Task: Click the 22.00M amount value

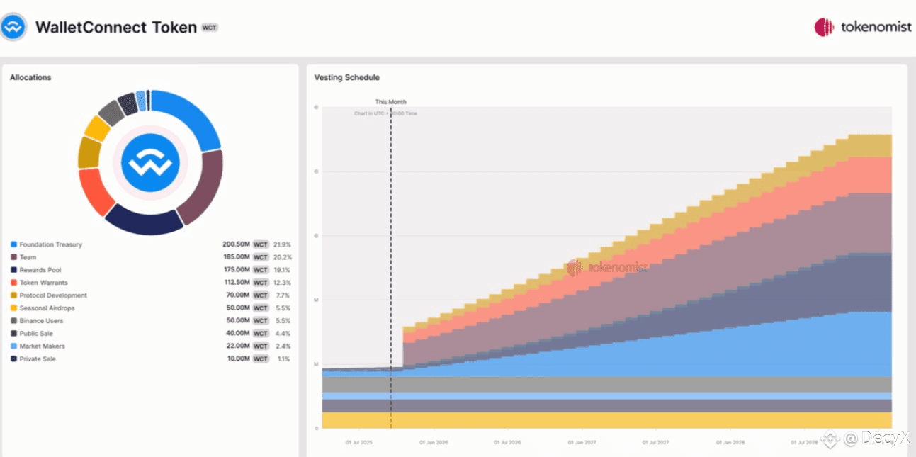Action: tap(238, 346)
